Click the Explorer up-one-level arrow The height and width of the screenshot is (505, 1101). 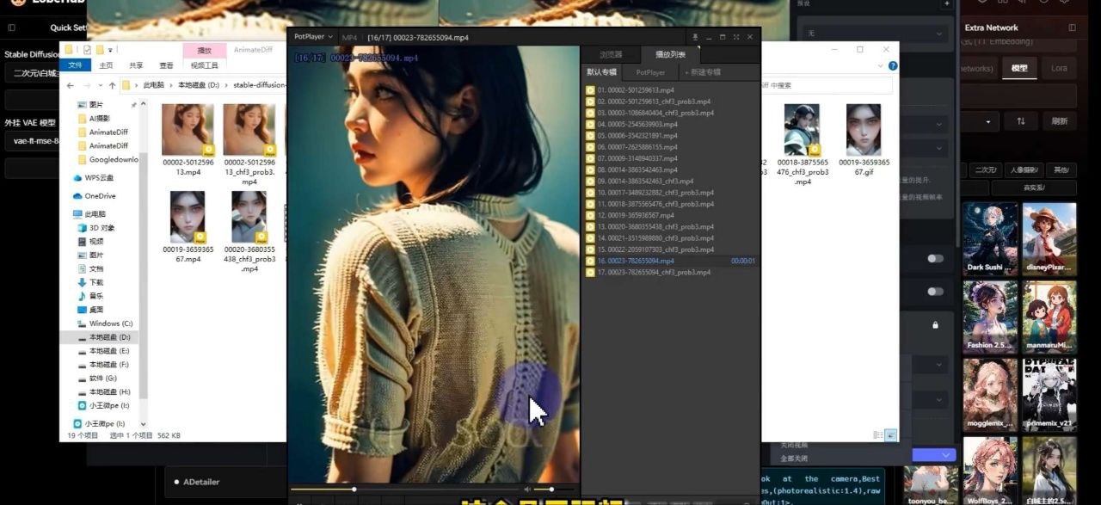tap(113, 86)
